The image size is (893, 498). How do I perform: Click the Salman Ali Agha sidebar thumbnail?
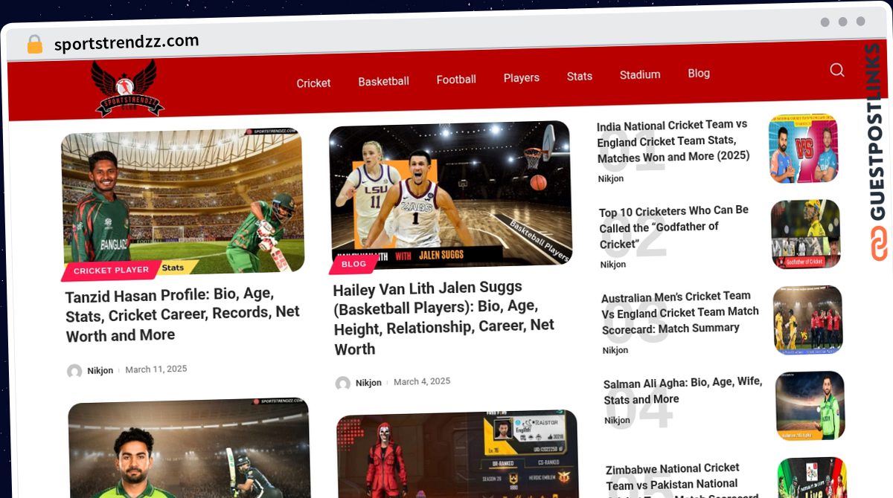[x=810, y=406]
